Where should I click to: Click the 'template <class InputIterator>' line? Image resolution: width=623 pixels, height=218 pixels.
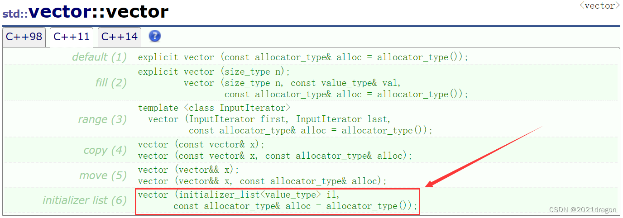(x=214, y=108)
